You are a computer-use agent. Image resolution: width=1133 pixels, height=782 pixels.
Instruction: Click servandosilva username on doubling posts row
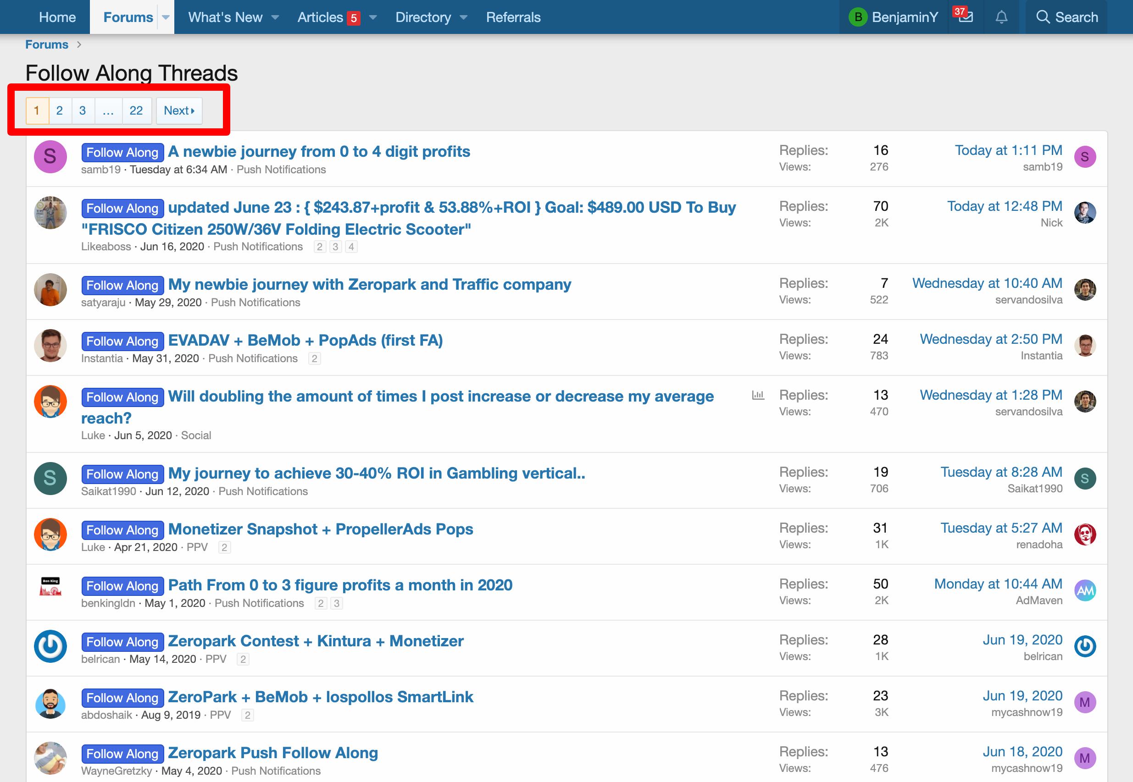(x=1028, y=412)
